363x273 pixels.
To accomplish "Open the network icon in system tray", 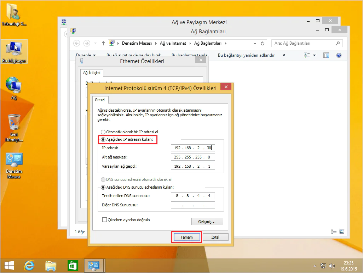I will 323,265.
